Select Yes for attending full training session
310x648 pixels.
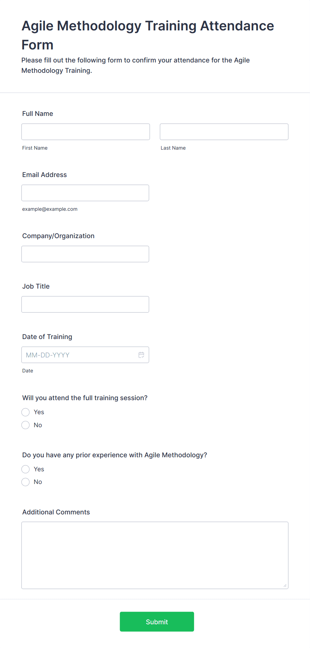click(26, 412)
